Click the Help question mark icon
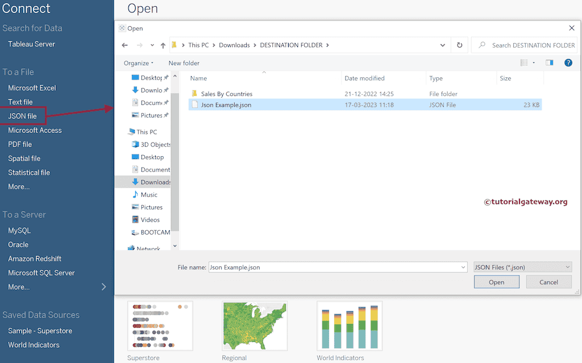582x363 pixels. (x=568, y=62)
